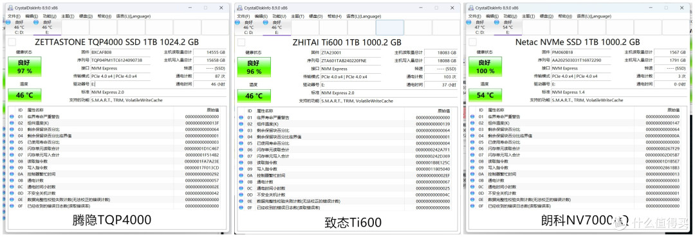Click status orb of attribute 02 in ZHITAI window
The image size is (695, 237).
point(241,124)
